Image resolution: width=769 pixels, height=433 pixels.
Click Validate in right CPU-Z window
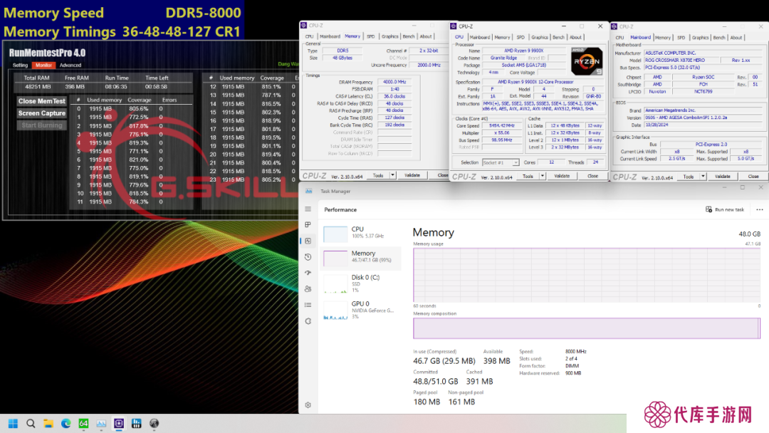(723, 177)
